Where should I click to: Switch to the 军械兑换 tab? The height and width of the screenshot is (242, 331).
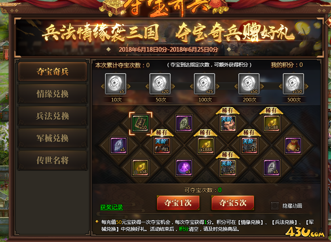53,138
